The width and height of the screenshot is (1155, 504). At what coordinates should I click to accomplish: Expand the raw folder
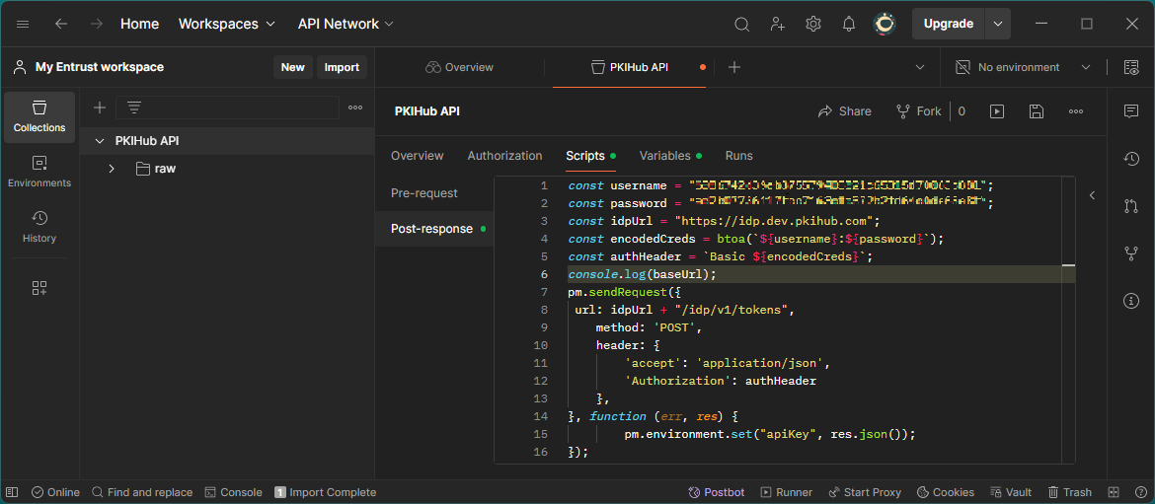pyautogui.click(x=112, y=169)
